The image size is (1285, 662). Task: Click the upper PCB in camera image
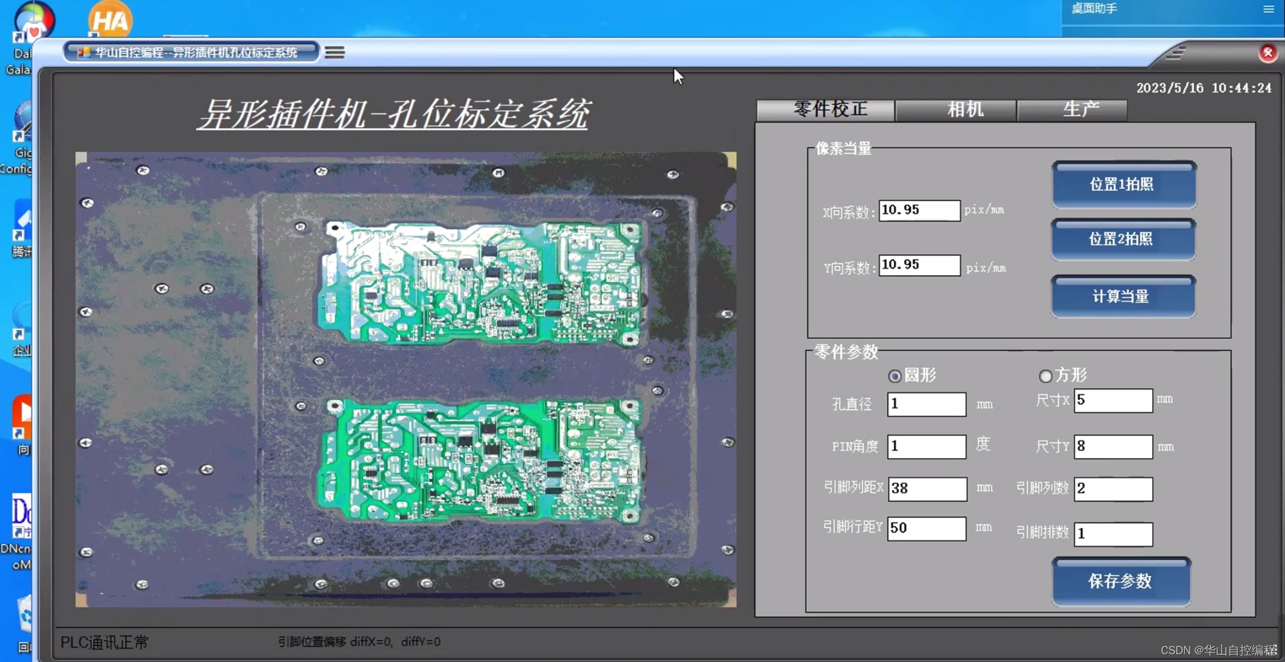coord(480,284)
